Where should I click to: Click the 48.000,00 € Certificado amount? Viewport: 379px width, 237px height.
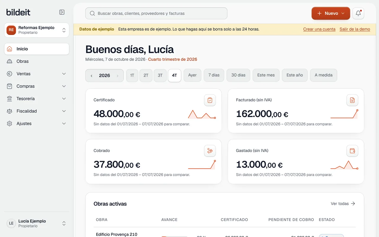[117, 114]
